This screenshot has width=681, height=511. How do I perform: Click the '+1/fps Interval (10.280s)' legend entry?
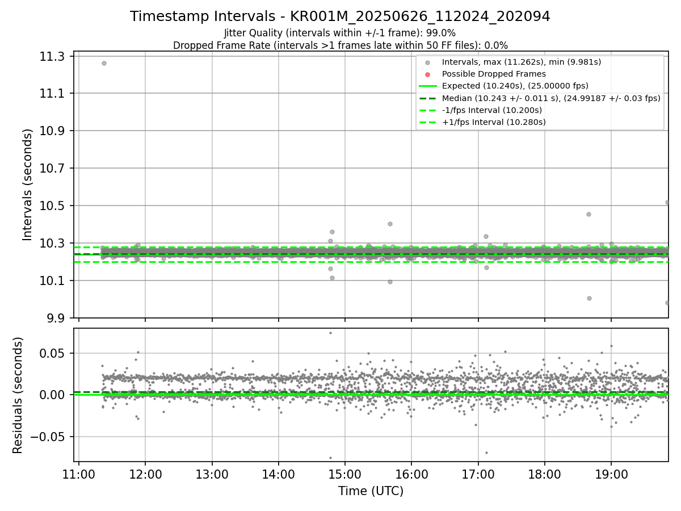[494, 122]
